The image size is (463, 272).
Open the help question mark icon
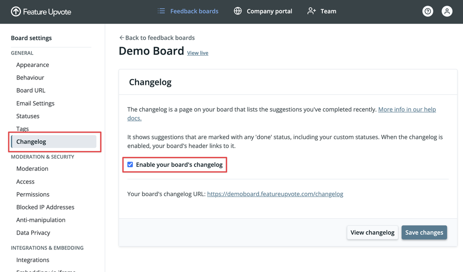tap(428, 11)
